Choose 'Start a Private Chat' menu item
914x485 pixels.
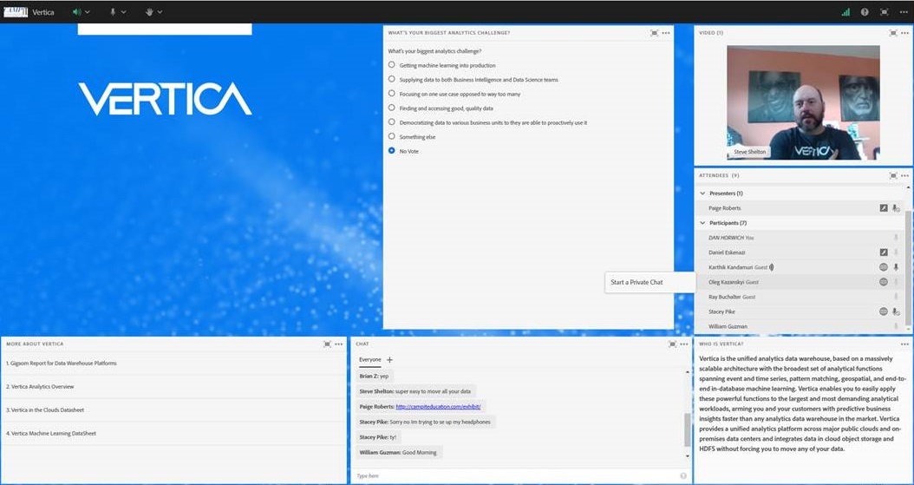650,282
